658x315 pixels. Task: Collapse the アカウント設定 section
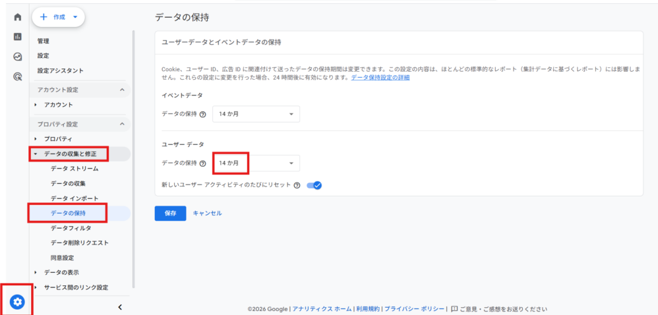click(121, 90)
